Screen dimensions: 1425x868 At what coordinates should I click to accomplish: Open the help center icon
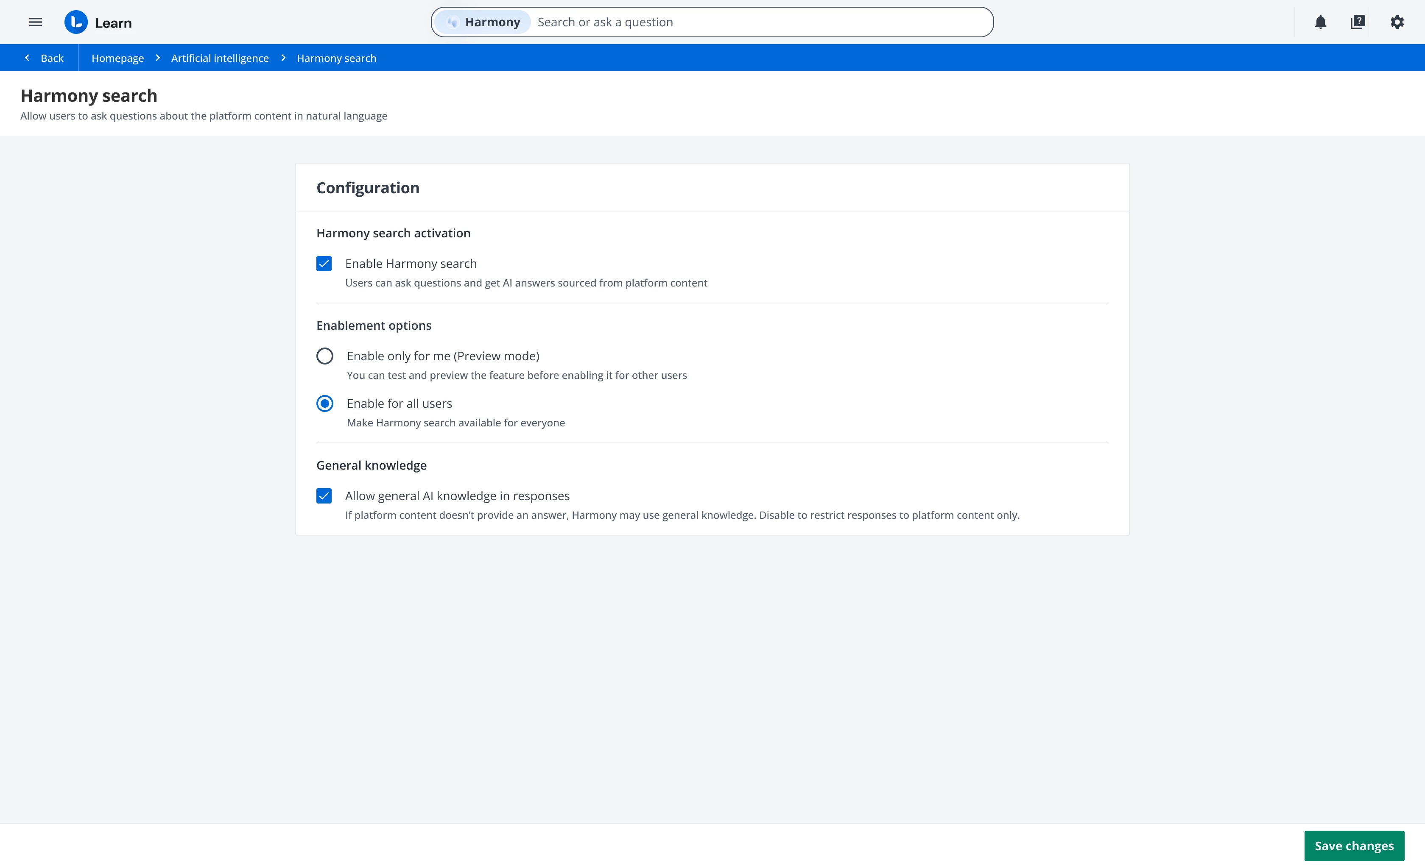(1357, 22)
